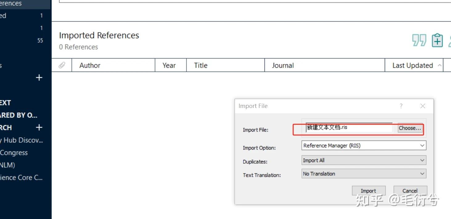Viewport: 451px width, 219px height.
Task: Click the paperclip attachment column header
Action: pos(62,65)
